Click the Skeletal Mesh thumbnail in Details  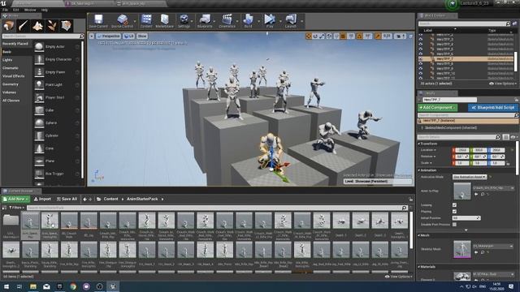tap(462, 249)
